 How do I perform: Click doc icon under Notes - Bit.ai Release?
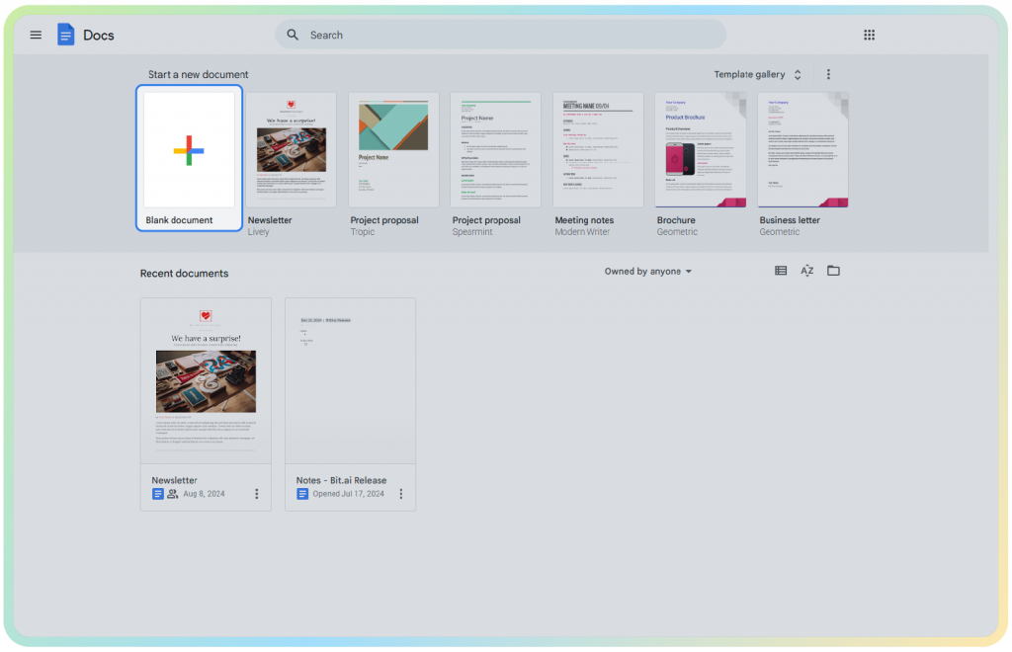[302, 494]
